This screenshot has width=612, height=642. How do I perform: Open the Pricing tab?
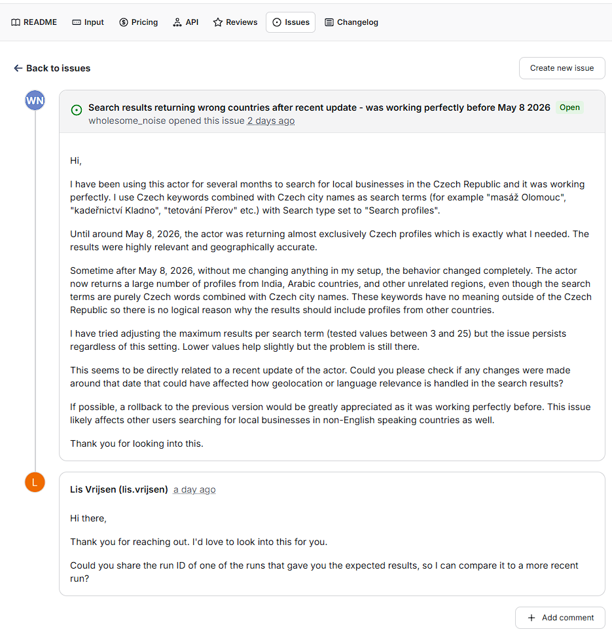tap(139, 22)
